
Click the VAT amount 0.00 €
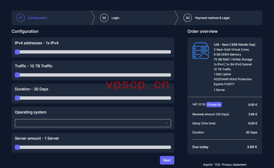pos(253,105)
